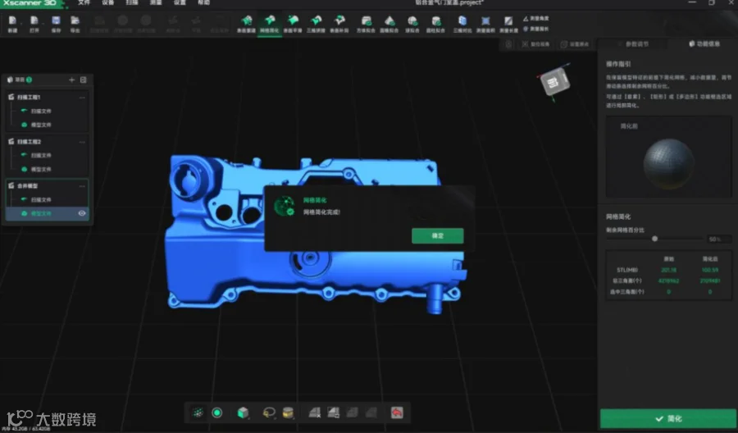Open the surface reconstruction tool in toolbar
The image size is (738, 433).
coord(246,24)
